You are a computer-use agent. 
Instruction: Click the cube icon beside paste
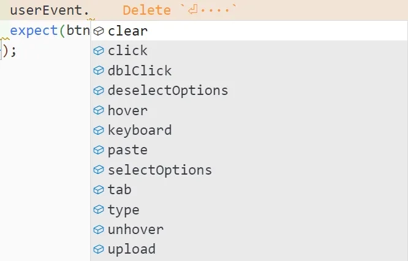[x=99, y=150]
